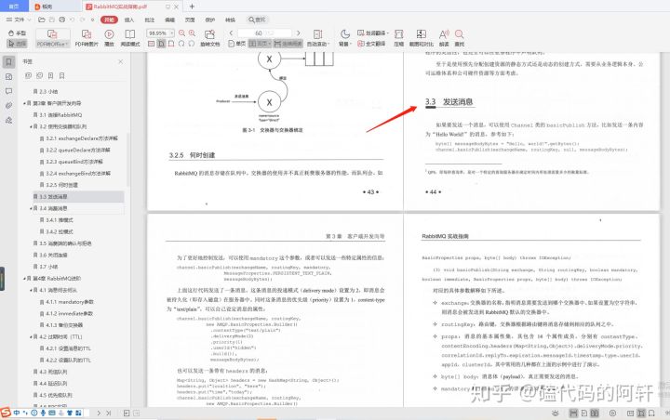
Task: Click the zoom out magnifier icon
Action: point(182,33)
